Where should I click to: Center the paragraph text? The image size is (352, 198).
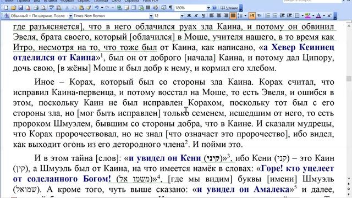[219, 15]
